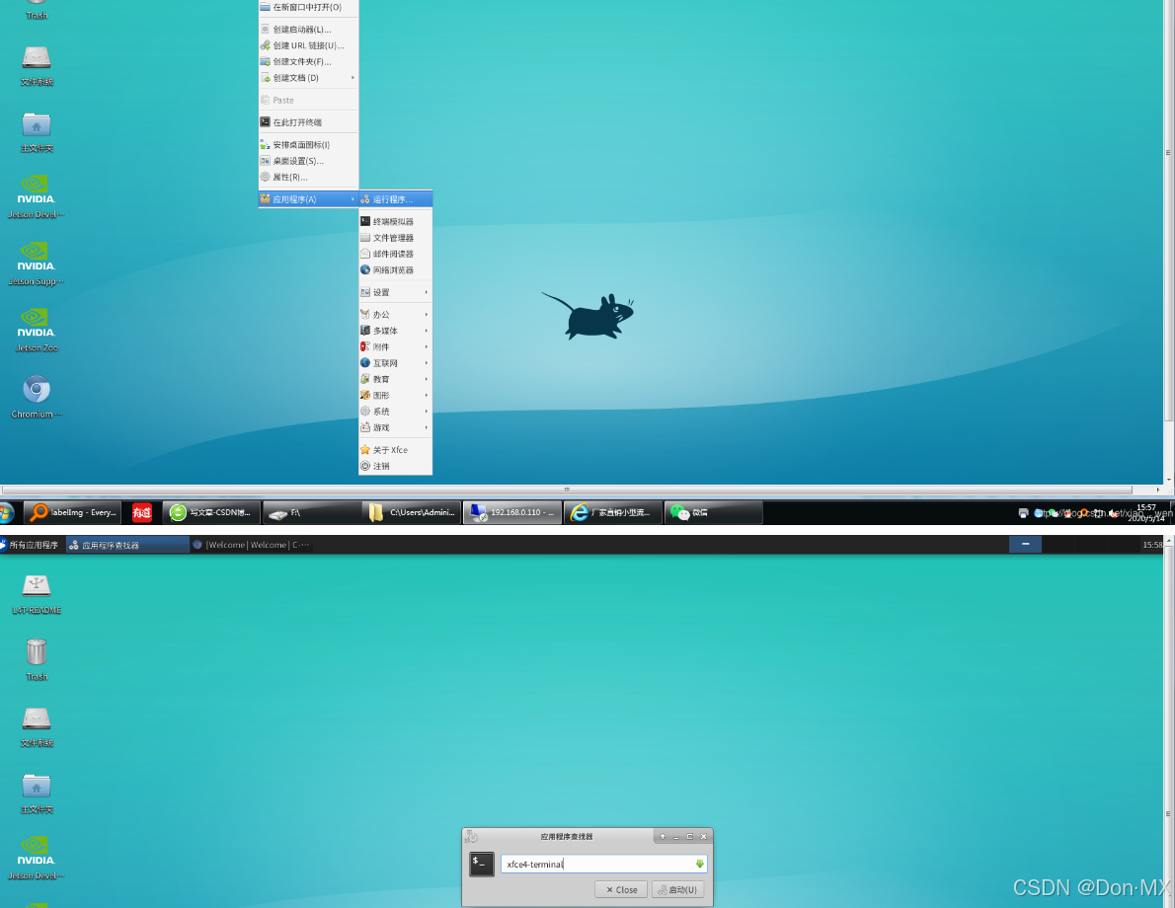
Task: Open the L4T-README drive icon
Action: point(36,594)
